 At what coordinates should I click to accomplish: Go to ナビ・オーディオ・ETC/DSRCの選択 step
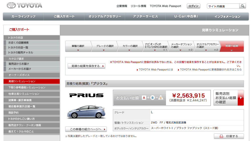click(155, 46)
